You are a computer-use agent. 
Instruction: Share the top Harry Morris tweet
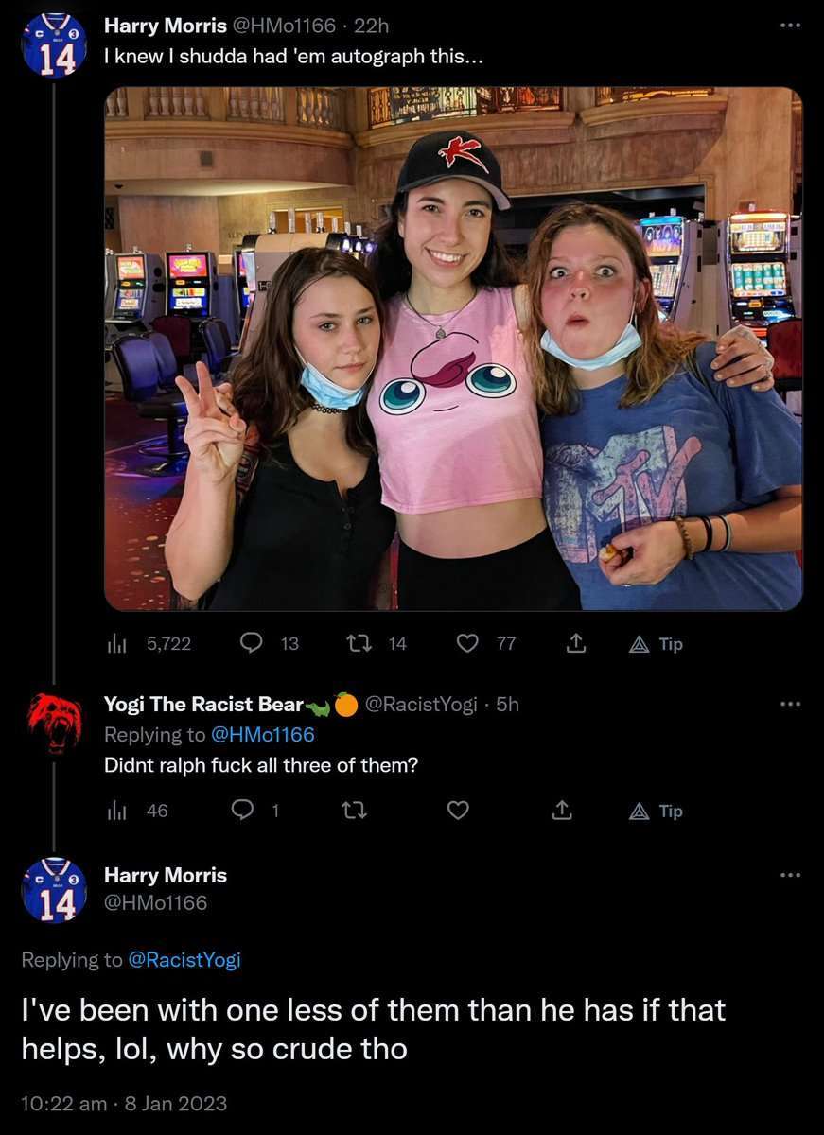pyautogui.click(x=573, y=644)
